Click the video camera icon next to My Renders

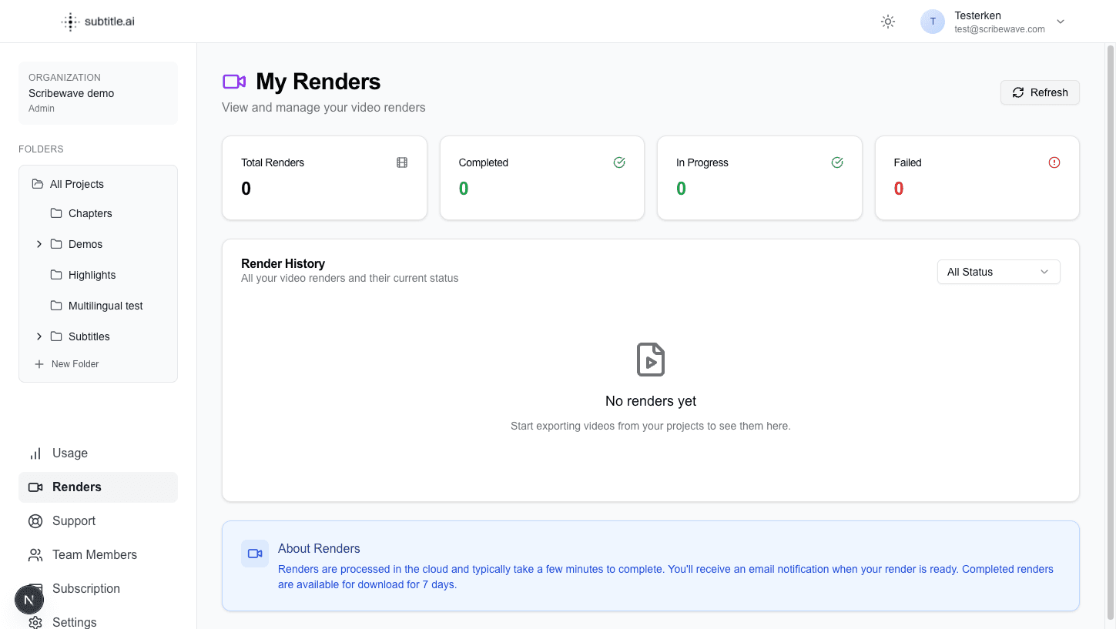point(233,81)
